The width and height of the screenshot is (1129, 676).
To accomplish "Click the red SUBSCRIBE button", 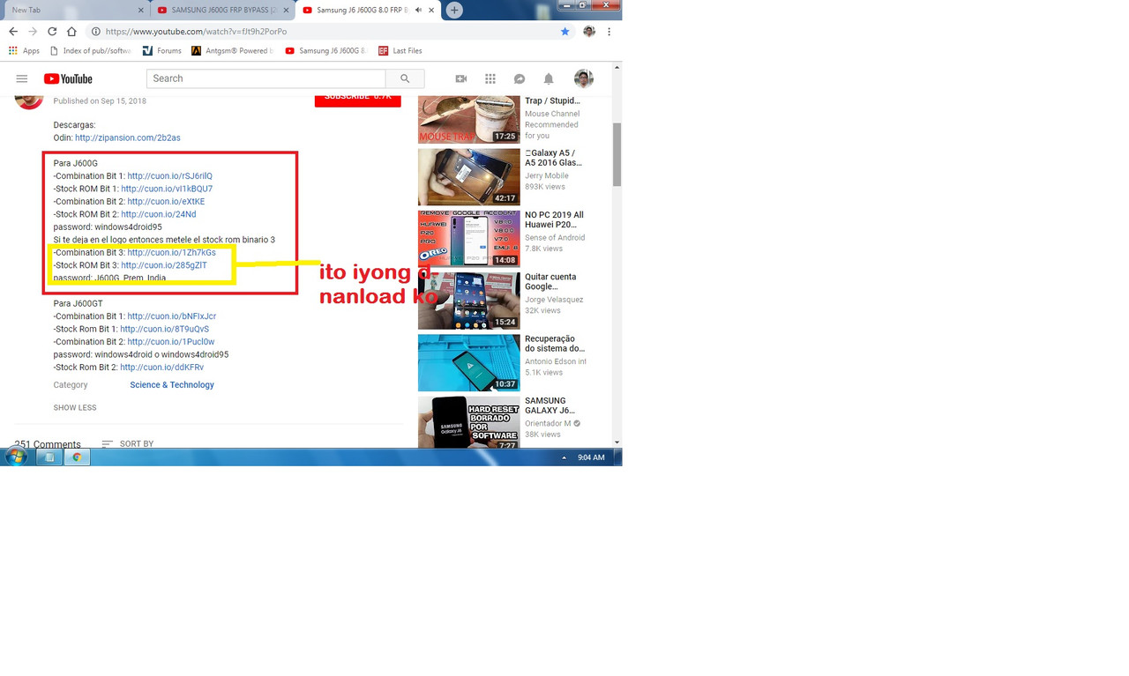I will coord(358,99).
